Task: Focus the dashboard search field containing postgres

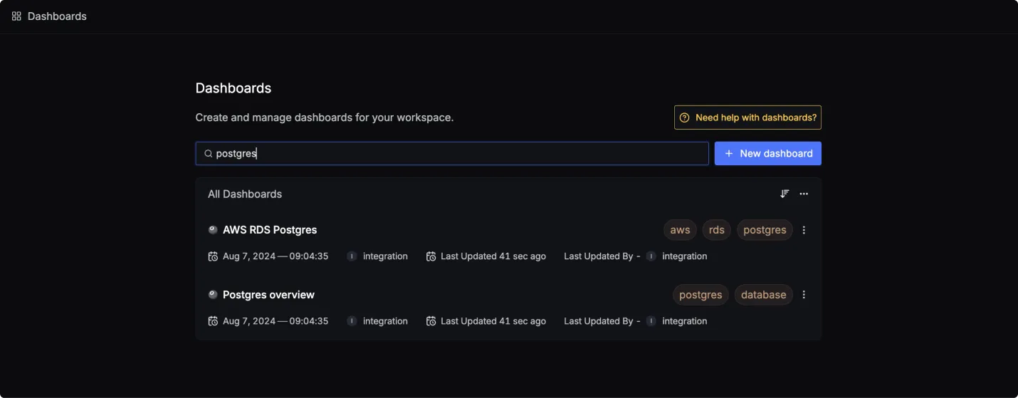Action: coord(452,153)
